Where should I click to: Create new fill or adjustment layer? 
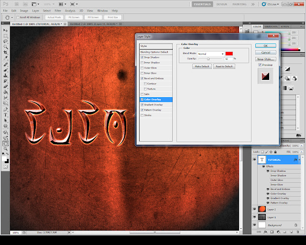pos(278,232)
